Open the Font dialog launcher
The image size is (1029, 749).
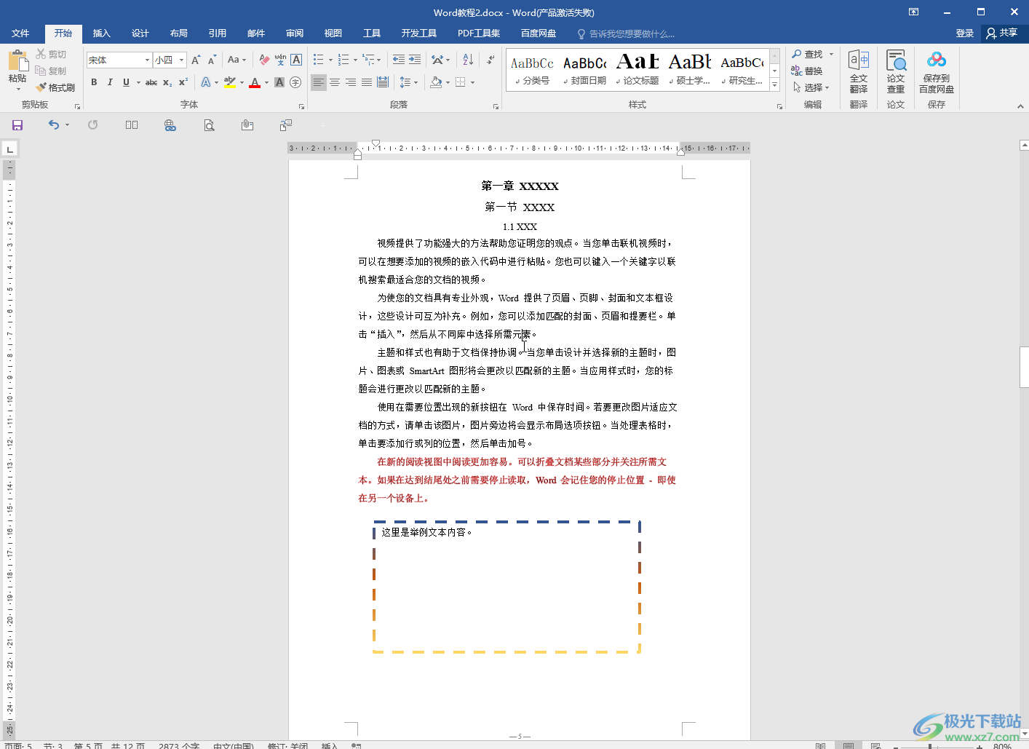coord(301,106)
